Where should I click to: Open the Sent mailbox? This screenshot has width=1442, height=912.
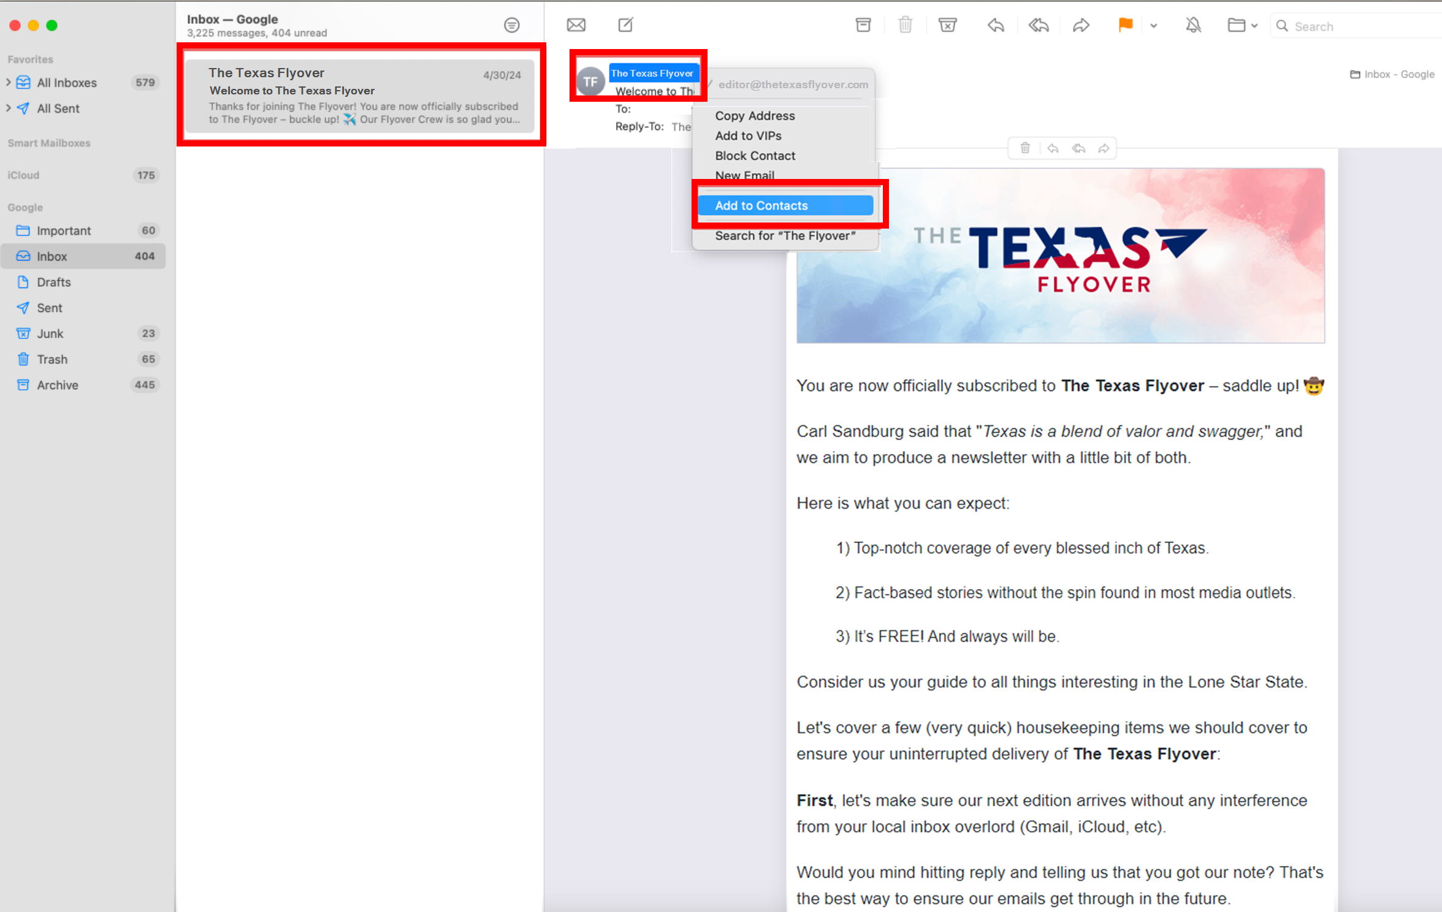pos(84,308)
